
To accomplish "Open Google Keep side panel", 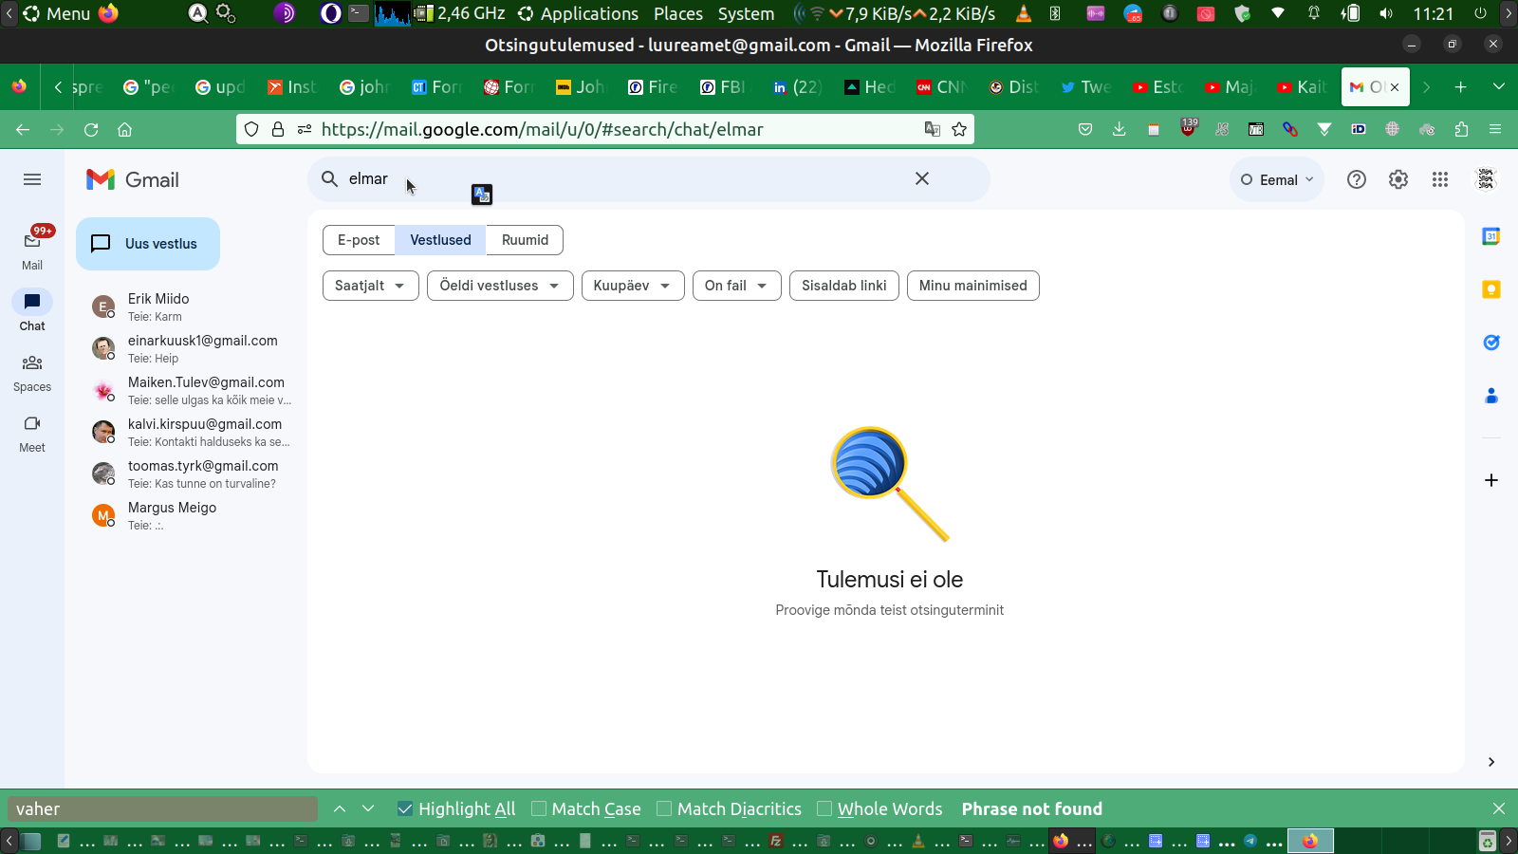I will (x=1491, y=289).
